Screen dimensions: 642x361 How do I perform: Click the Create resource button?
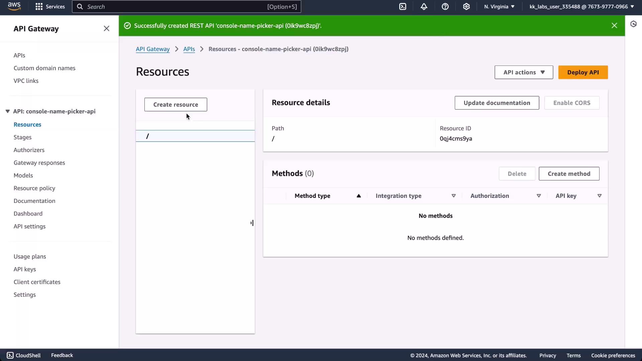point(176,105)
